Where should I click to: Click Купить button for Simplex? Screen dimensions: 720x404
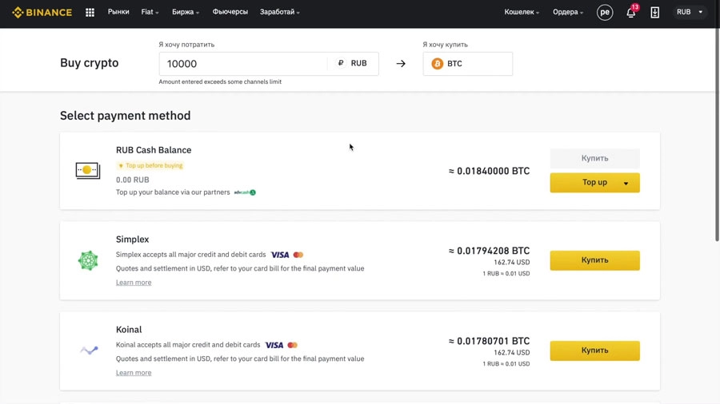[594, 260]
